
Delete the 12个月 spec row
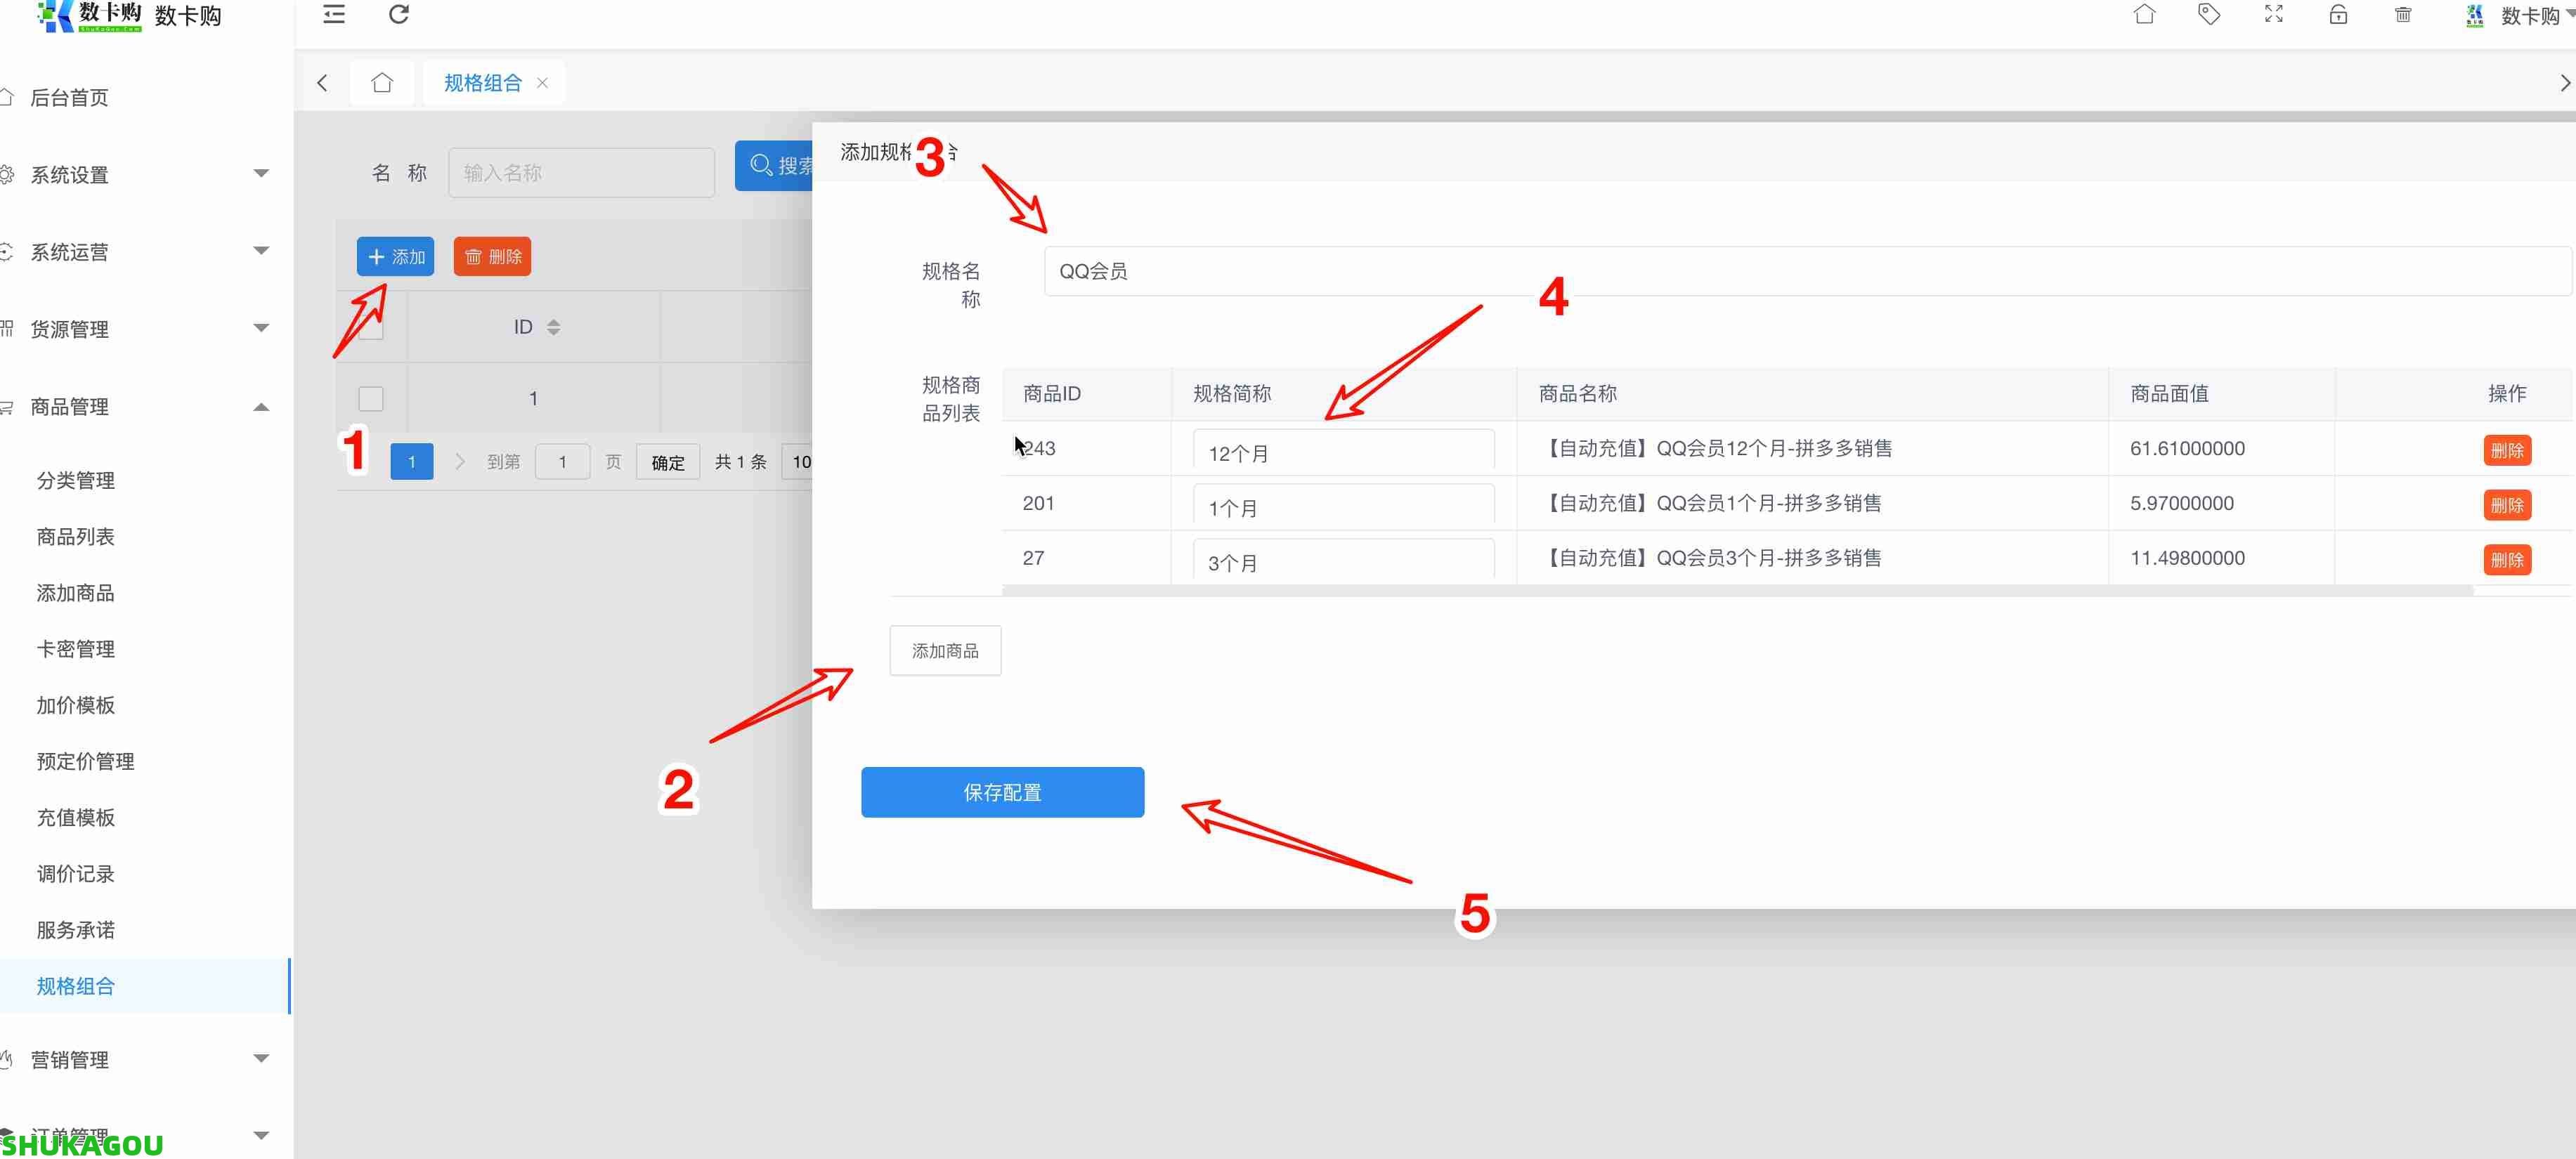(2507, 450)
